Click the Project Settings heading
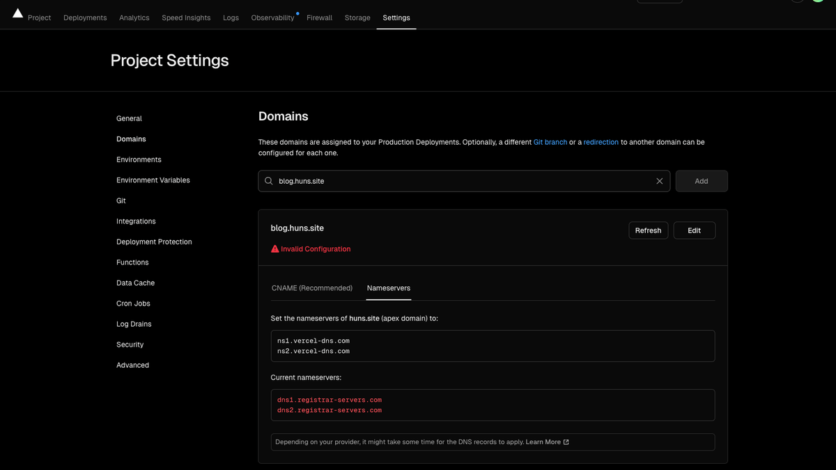 (169, 61)
